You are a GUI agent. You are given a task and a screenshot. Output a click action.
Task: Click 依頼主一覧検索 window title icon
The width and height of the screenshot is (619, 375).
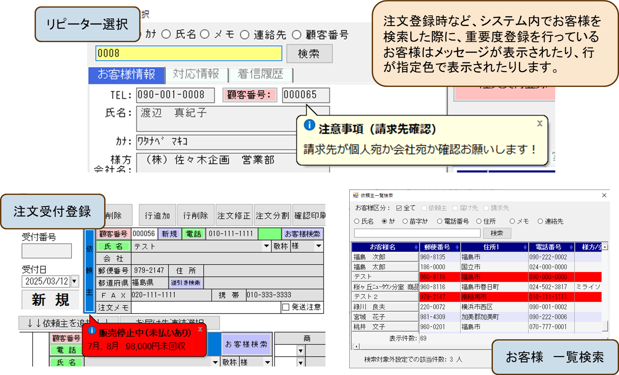356,195
